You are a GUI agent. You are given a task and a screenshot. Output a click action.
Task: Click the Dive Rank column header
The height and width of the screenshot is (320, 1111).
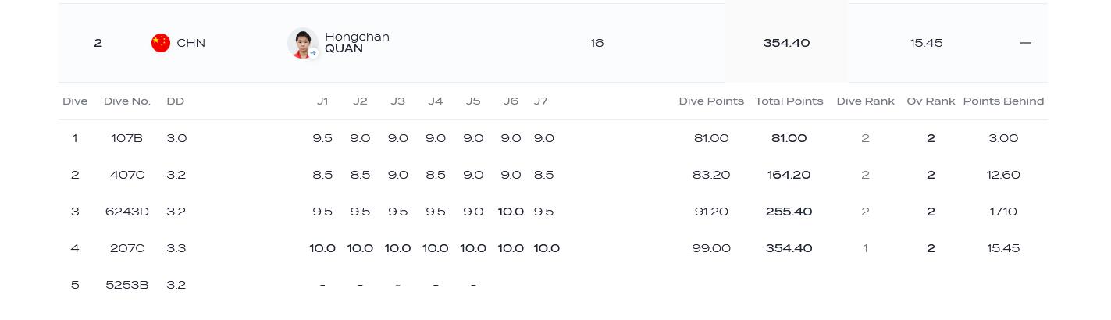click(865, 101)
